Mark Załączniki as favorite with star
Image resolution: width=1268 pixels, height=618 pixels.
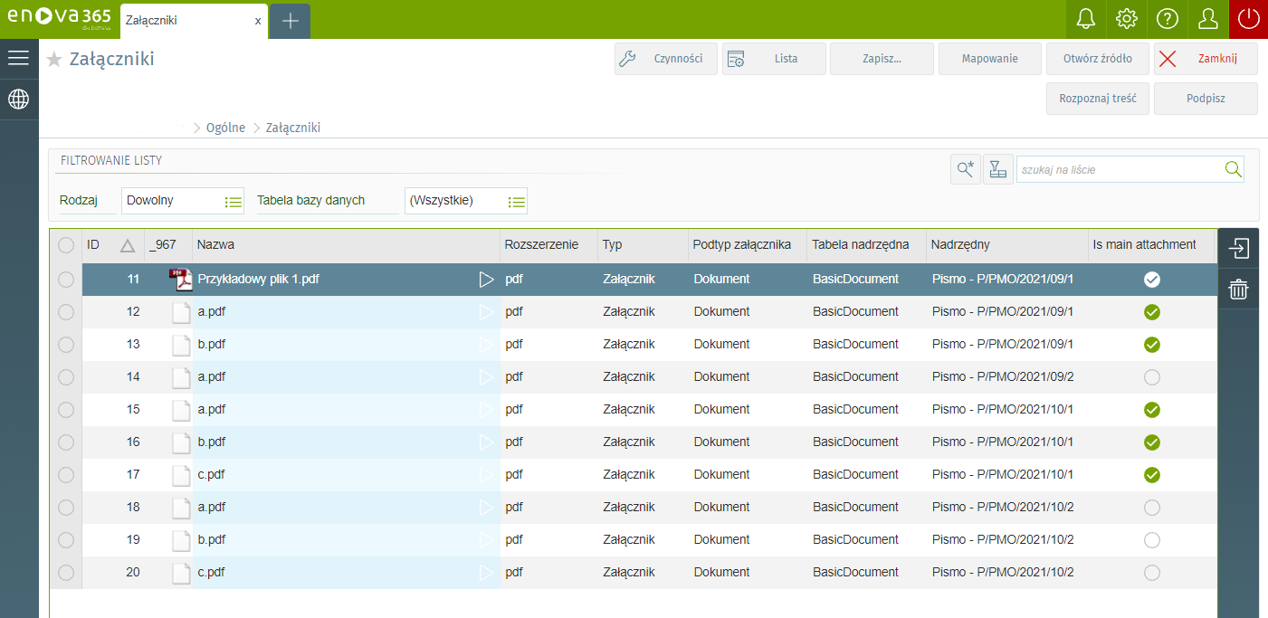point(54,60)
